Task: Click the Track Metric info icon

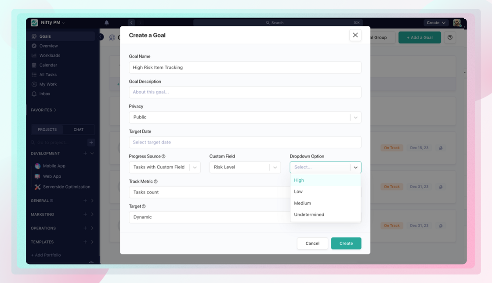Action: (x=156, y=182)
